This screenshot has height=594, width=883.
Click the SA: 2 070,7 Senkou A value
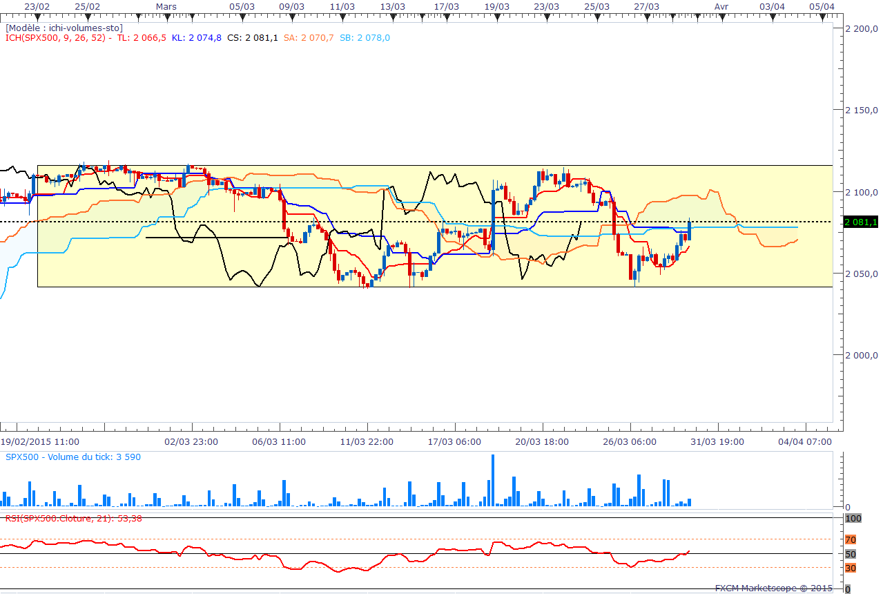(309, 37)
